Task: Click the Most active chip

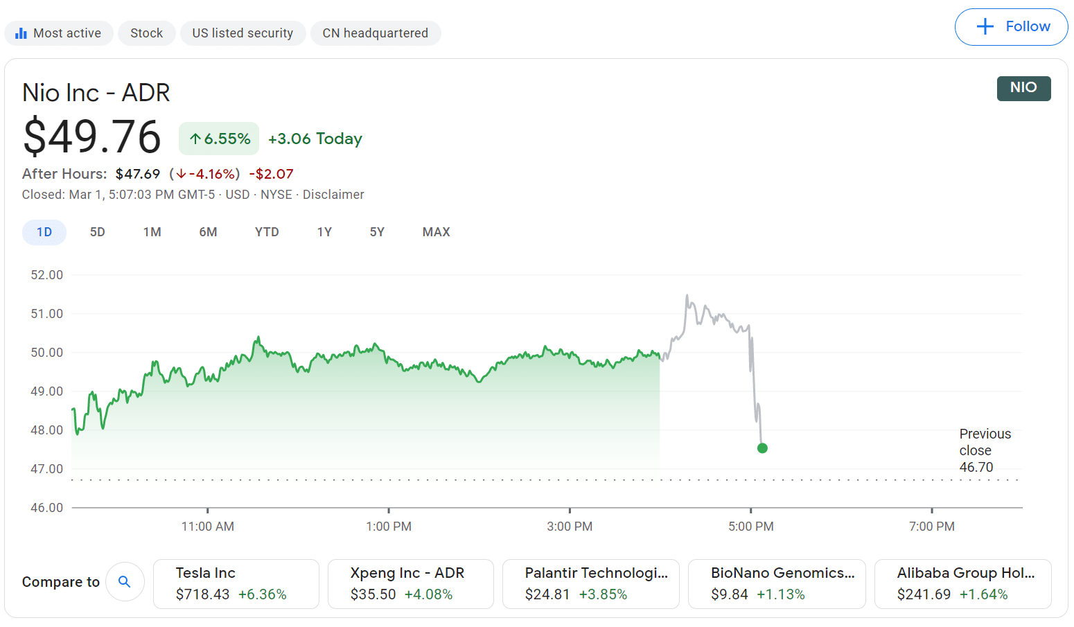Action: pos(59,33)
